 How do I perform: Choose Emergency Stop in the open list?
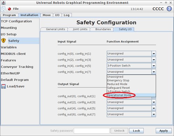pyautogui.click(x=131, y=81)
